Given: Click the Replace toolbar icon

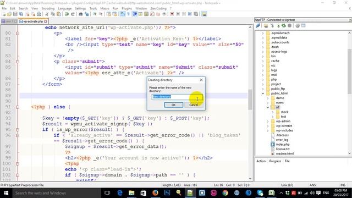Looking at the screenshot, I should pyautogui.click(x=87, y=14).
